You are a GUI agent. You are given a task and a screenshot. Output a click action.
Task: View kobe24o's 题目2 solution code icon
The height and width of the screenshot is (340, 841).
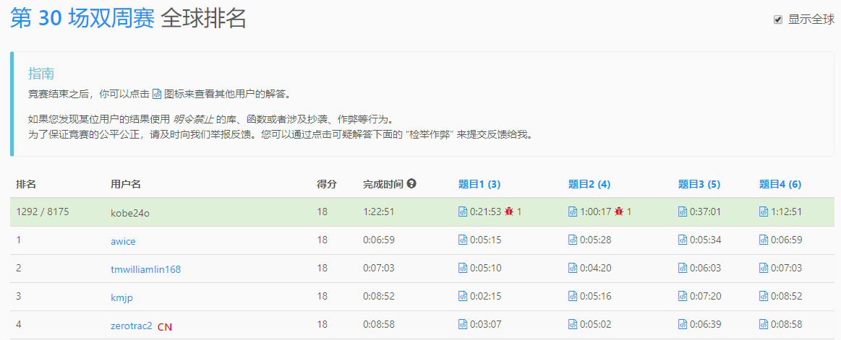click(573, 212)
